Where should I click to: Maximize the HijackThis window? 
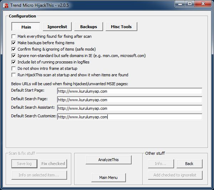(x=190, y=4)
